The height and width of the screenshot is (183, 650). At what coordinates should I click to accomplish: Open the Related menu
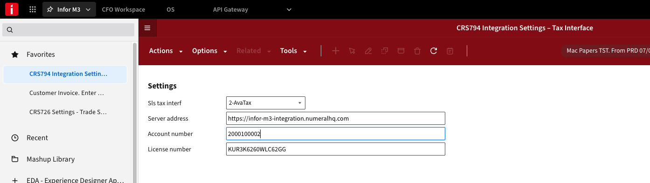tap(253, 51)
